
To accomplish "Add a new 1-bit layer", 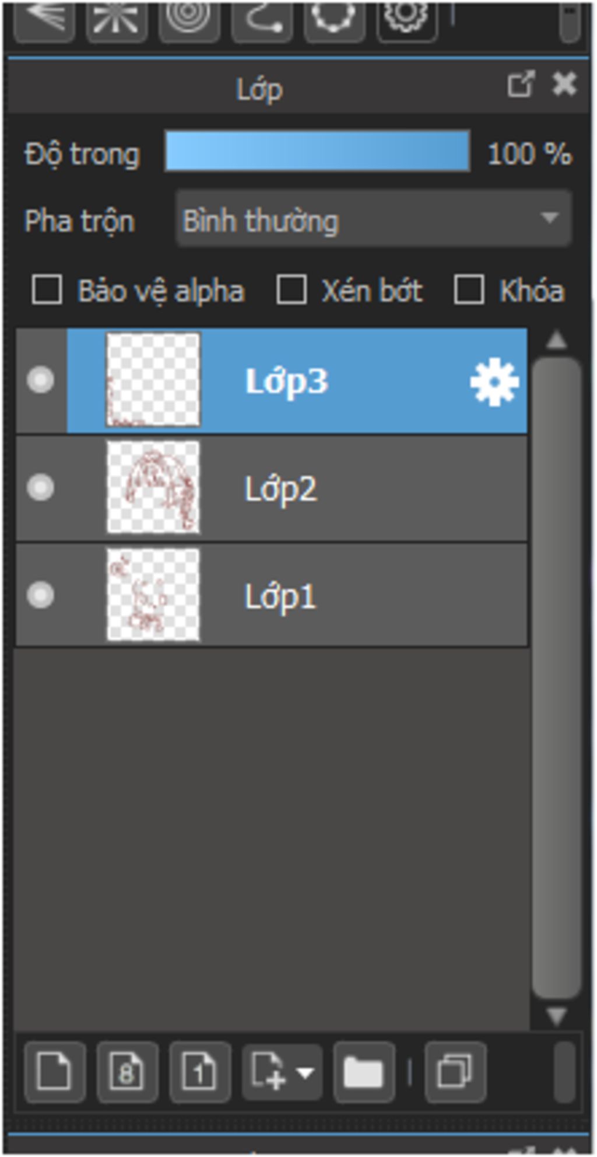I will 200,1072.
